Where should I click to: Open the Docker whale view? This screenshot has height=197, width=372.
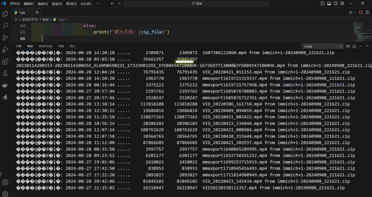point(5,85)
